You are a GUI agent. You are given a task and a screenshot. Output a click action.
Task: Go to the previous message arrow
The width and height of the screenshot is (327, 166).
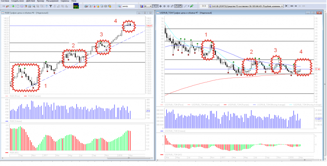[x=296, y=6]
